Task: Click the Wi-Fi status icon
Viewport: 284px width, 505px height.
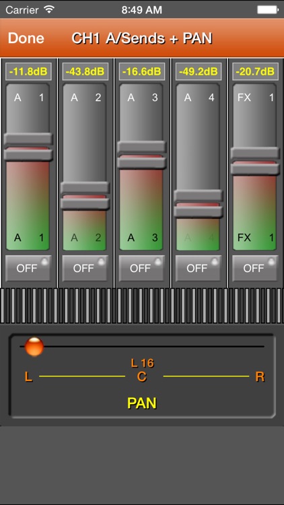Action: point(49,9)
